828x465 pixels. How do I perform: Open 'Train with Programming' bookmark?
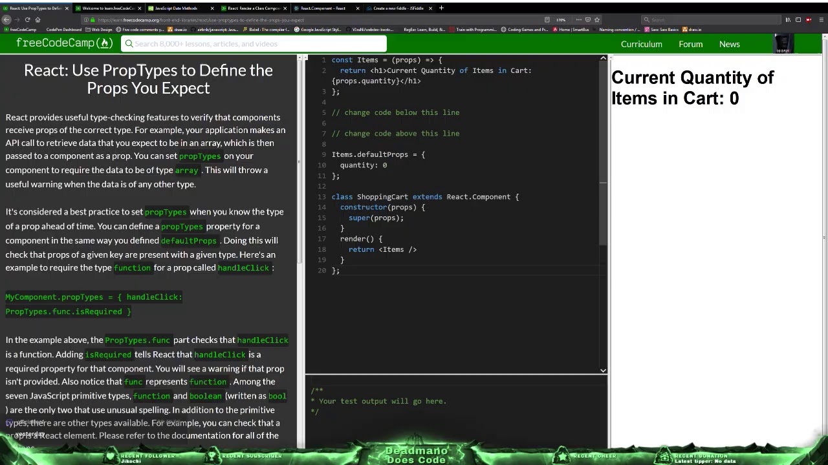tap(472, 30)
